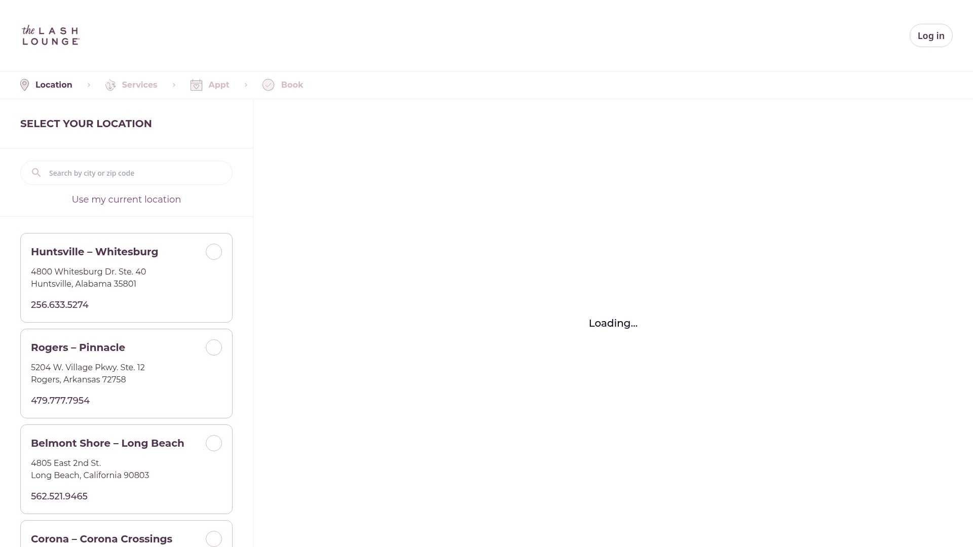Click Huntsville – Whitesburg location title
The image size is (973, 547).
(94, 252)
